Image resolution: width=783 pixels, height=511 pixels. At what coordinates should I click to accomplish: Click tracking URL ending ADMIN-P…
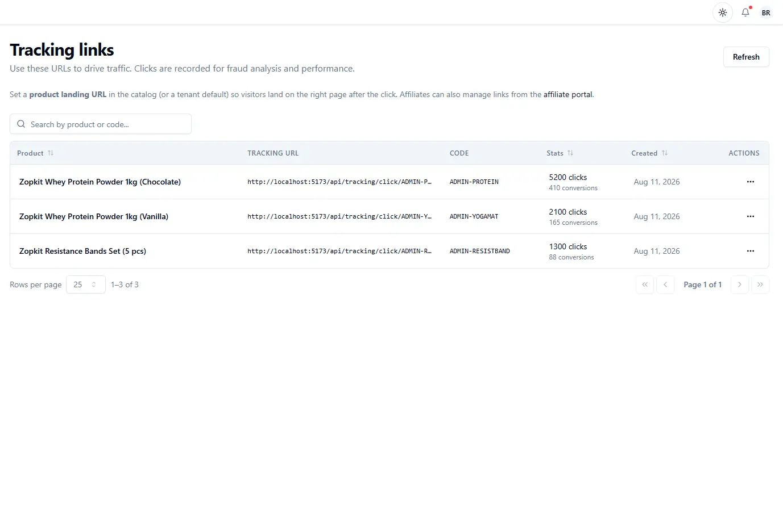(x=339, y=182)
